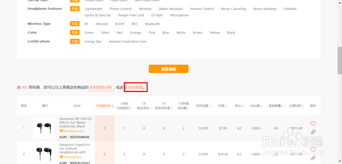This screenshot has height=164, width=342.
Task: Choose Orange color filter
Action: point(135,33)
